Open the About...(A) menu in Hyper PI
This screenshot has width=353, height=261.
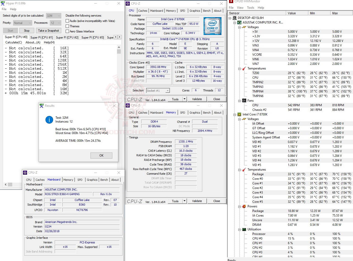coord(33,42)
